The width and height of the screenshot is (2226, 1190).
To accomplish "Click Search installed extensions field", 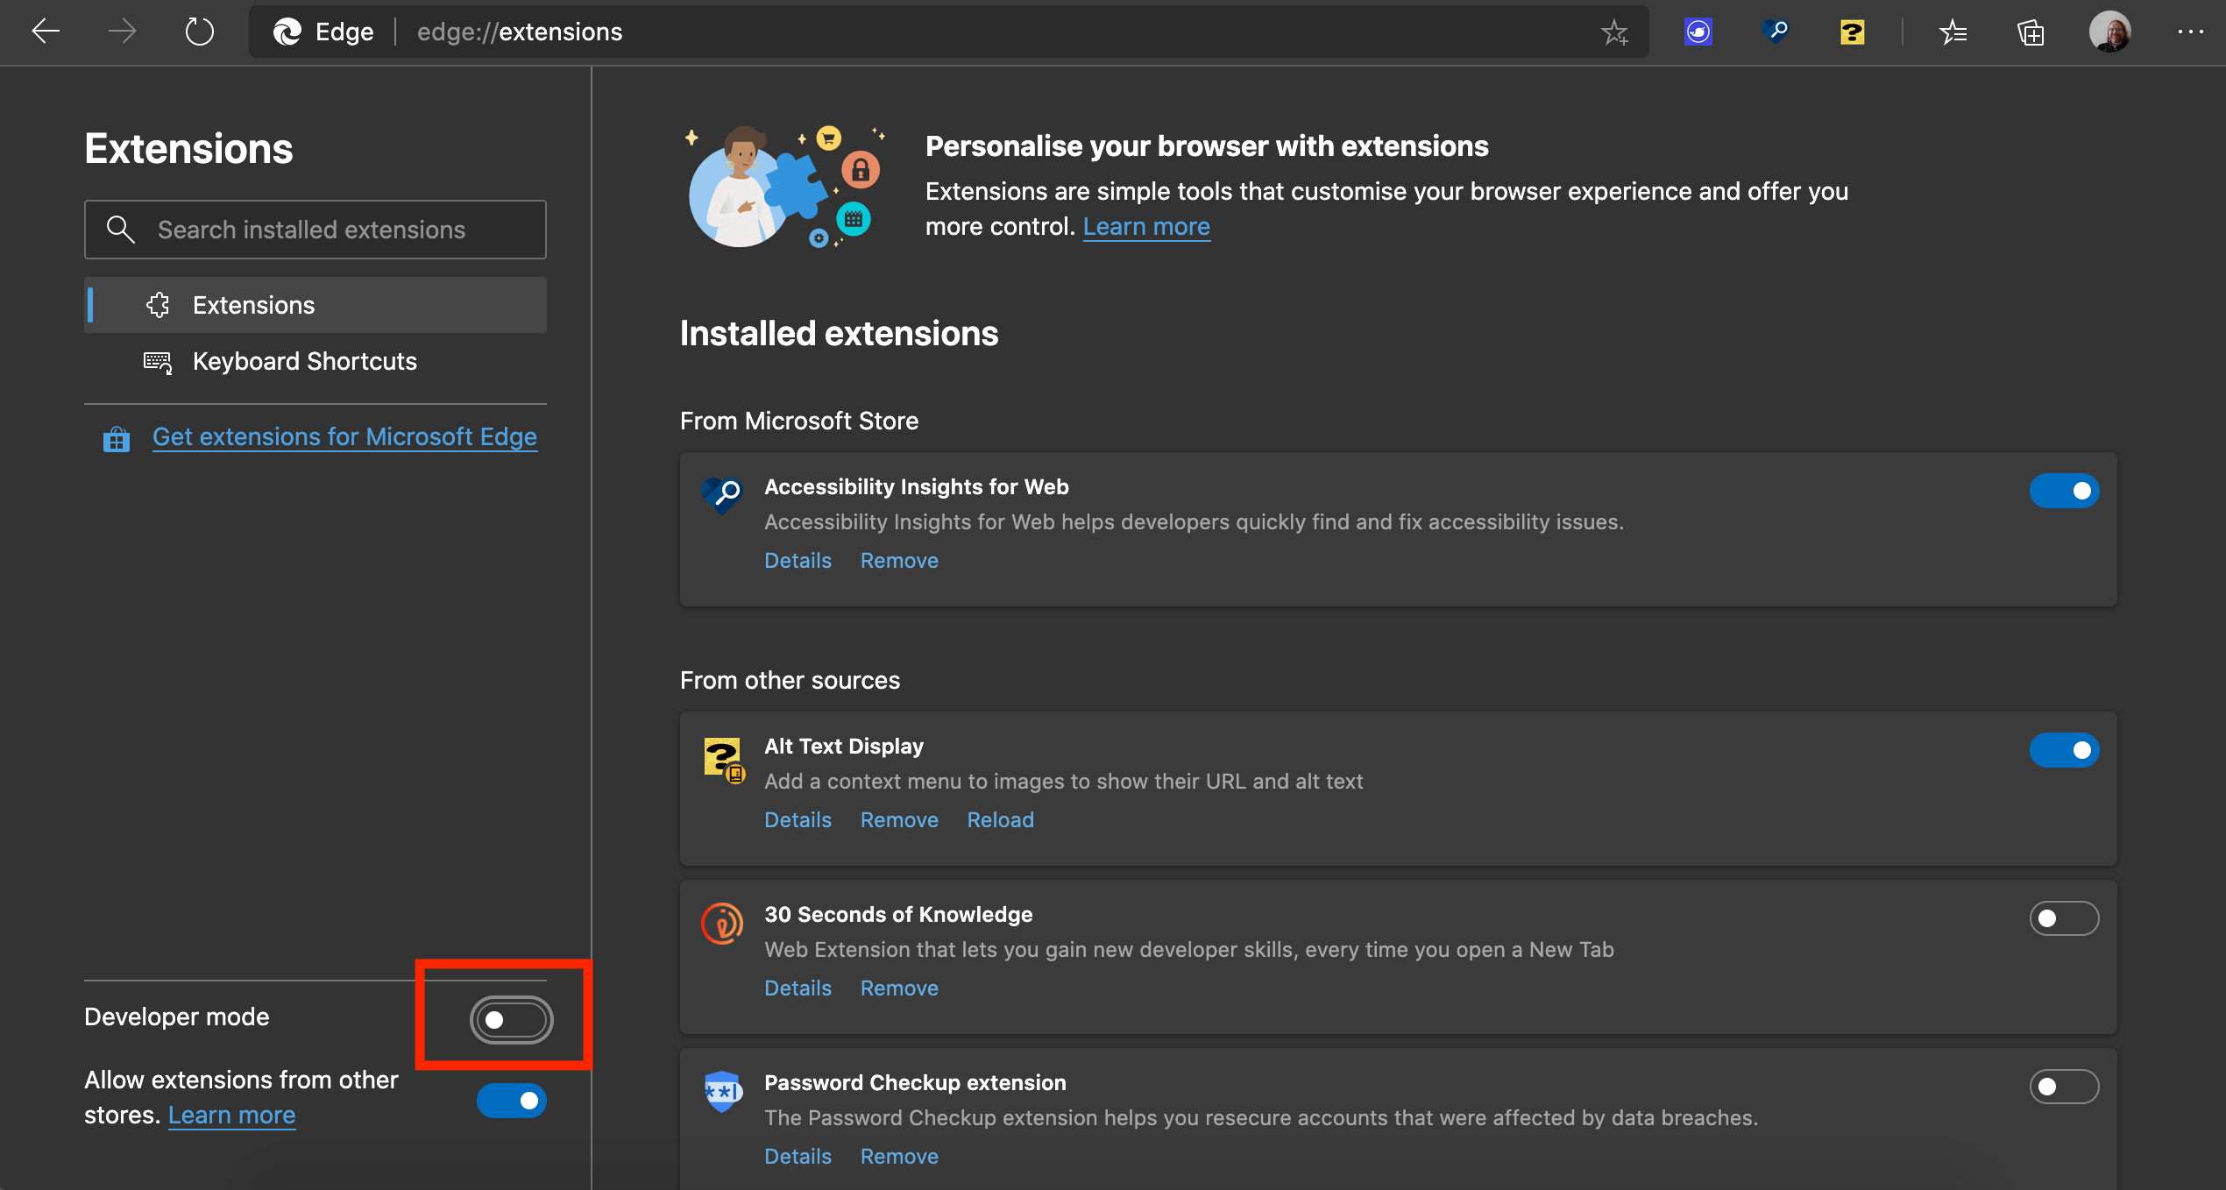I will [x=315, y=230].
